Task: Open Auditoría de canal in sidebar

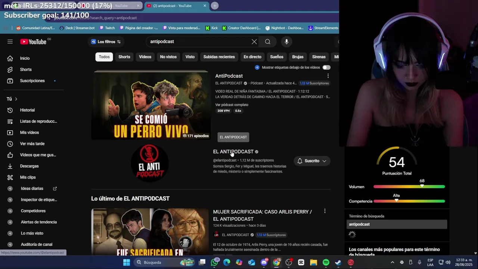Action: [x=37, y=244]
